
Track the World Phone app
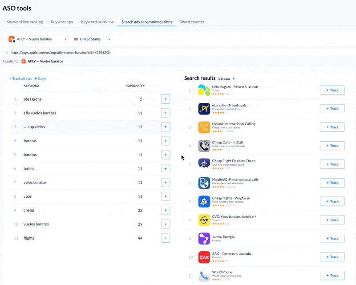click(332, 276)
